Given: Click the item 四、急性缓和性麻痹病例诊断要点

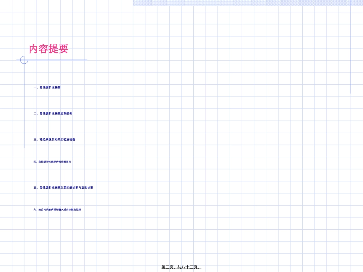Looking at the screenshot, I should (x=52, y=162).
